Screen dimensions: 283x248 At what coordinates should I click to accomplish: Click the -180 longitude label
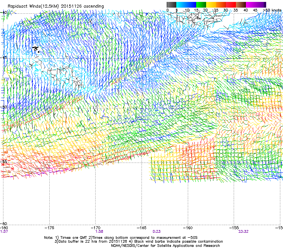pyautogui.click(x=4, y=228)
